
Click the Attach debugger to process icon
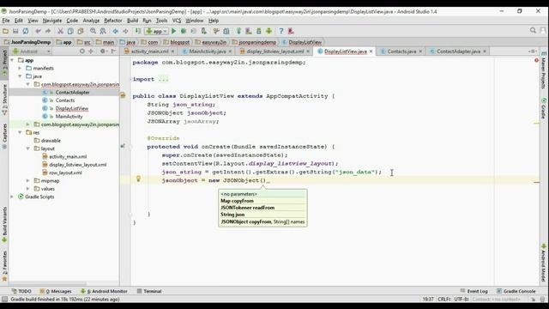[204, 31]
